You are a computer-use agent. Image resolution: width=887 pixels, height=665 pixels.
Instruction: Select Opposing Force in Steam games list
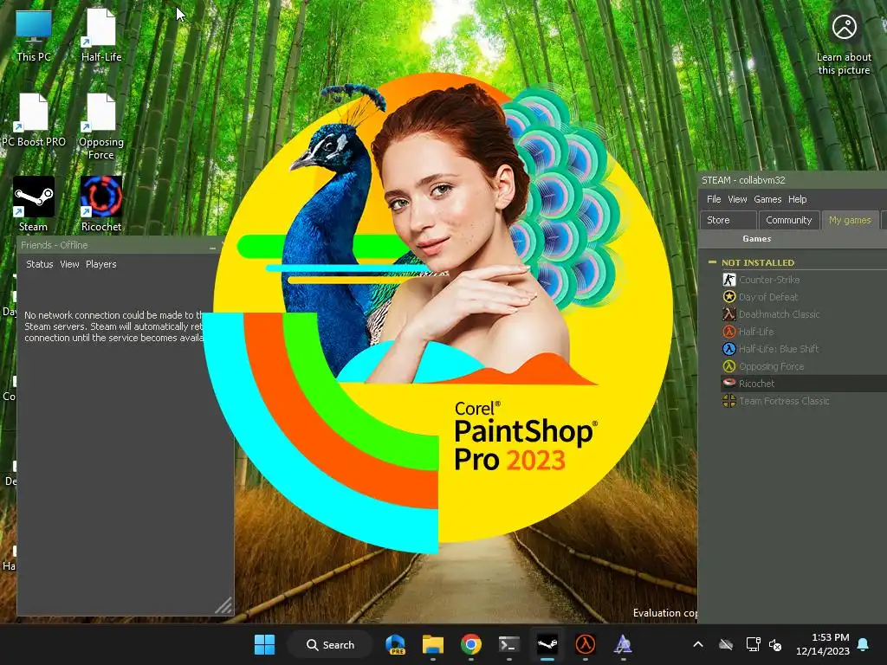[771, 366]
